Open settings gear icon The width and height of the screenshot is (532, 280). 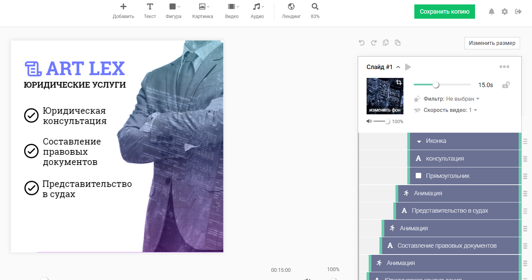pyautogui.click(x=505, y=12)
